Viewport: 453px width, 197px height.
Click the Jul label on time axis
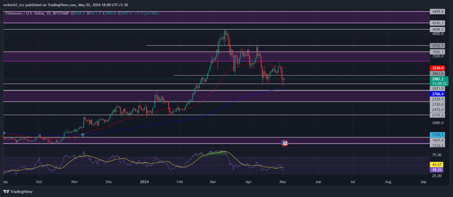[353, 182]
